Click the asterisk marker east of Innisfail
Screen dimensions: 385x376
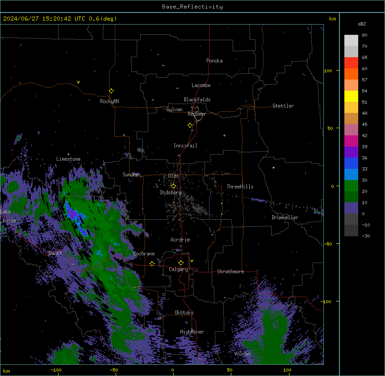point(224,135)
